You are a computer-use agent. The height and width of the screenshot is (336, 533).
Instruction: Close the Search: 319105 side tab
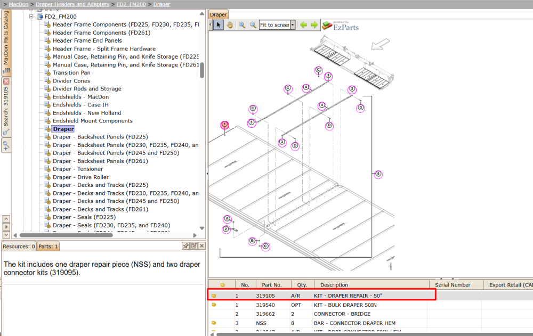click(6, 81)
